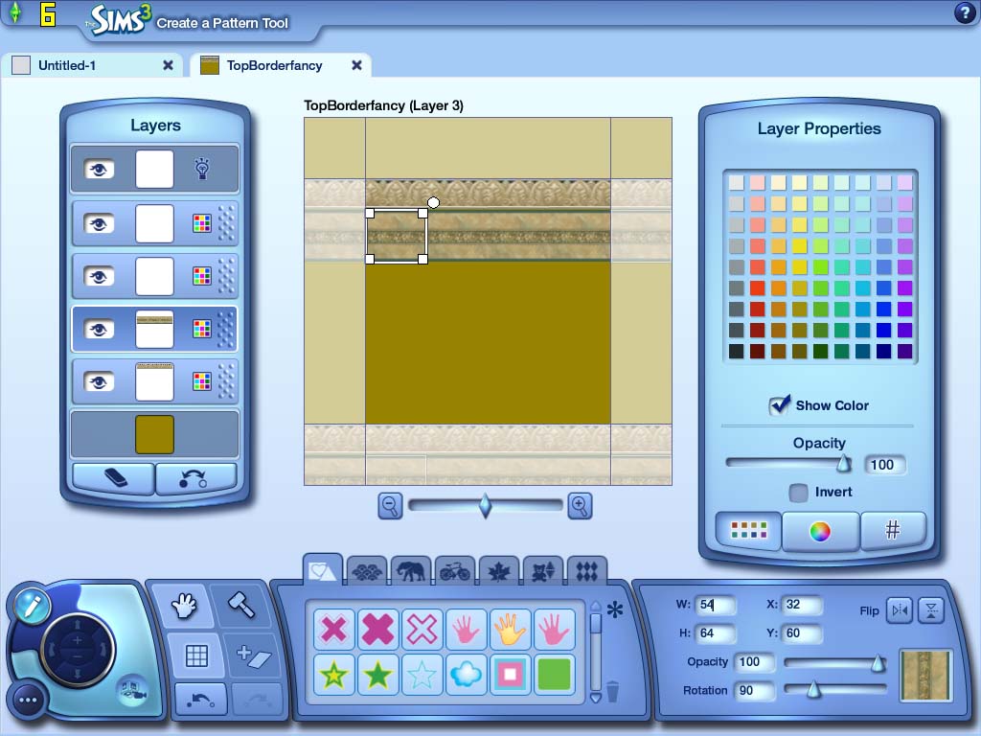Toggle the grid display tool
This screenshot has height=736, width=981.
[195, 655]
